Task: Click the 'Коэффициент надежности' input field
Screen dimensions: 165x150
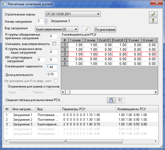Action: click(x=52, y=67)
